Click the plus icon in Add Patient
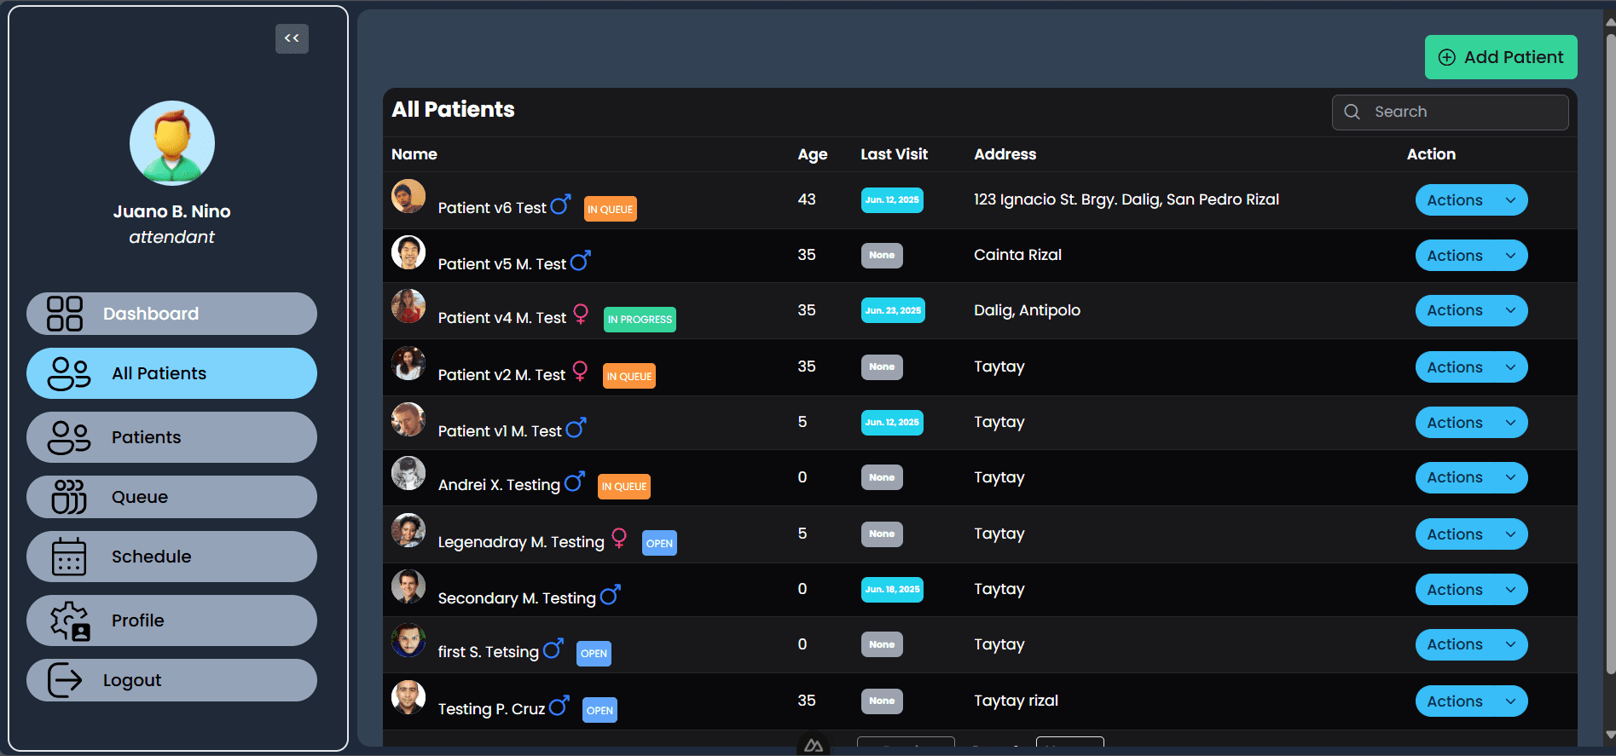The width and height of the screenshot is (1616, 756). pos(1447,57)
